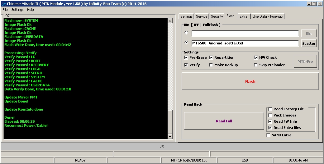Image resolution: width=324 pixels, height=164 pixels.
Task: Click the log scrollbar thumb
Action: point(170,122)
